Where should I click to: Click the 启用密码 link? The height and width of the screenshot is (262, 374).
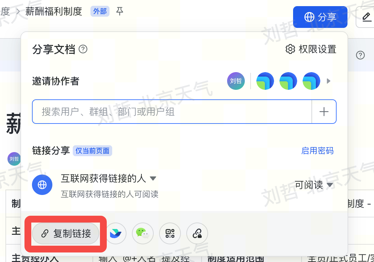[x=317, y=151]
